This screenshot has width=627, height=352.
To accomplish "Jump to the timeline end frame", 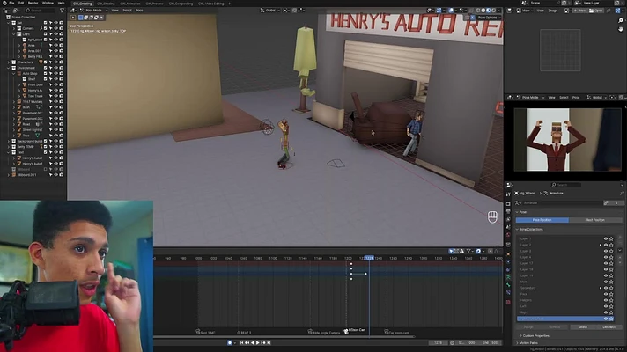I will pyautogui.click(x=269, y=342).
